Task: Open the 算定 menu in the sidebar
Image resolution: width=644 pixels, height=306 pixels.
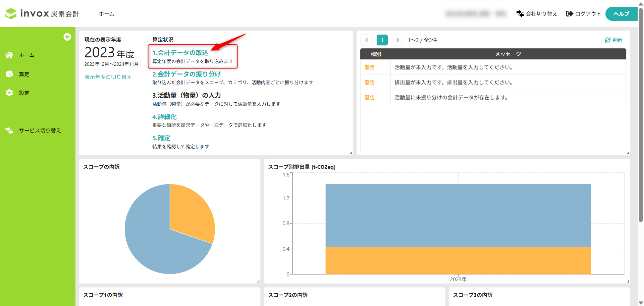Action: [x=24, y=74]
